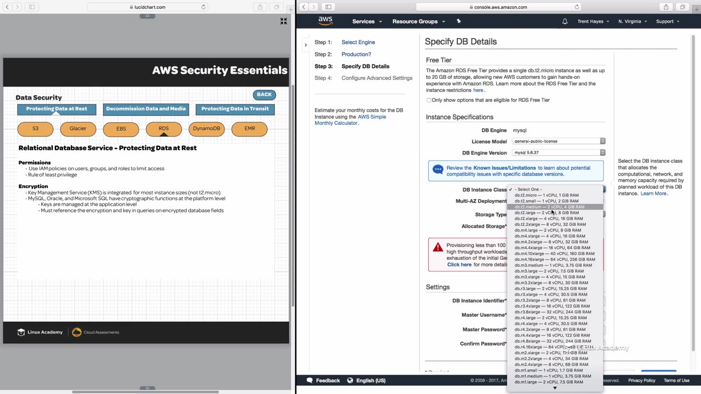Select db.m1.small — 1 vCPU, 1.7 GiB RAM
This screenshot has width=701, height=394.
click(555, 370)
